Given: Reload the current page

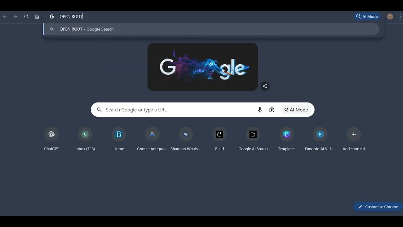Looking at the screenshot, I should point(26,16).
